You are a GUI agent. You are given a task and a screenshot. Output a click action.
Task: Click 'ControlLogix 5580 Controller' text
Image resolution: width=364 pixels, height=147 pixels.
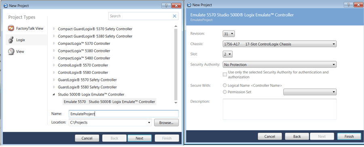[83, 72]
